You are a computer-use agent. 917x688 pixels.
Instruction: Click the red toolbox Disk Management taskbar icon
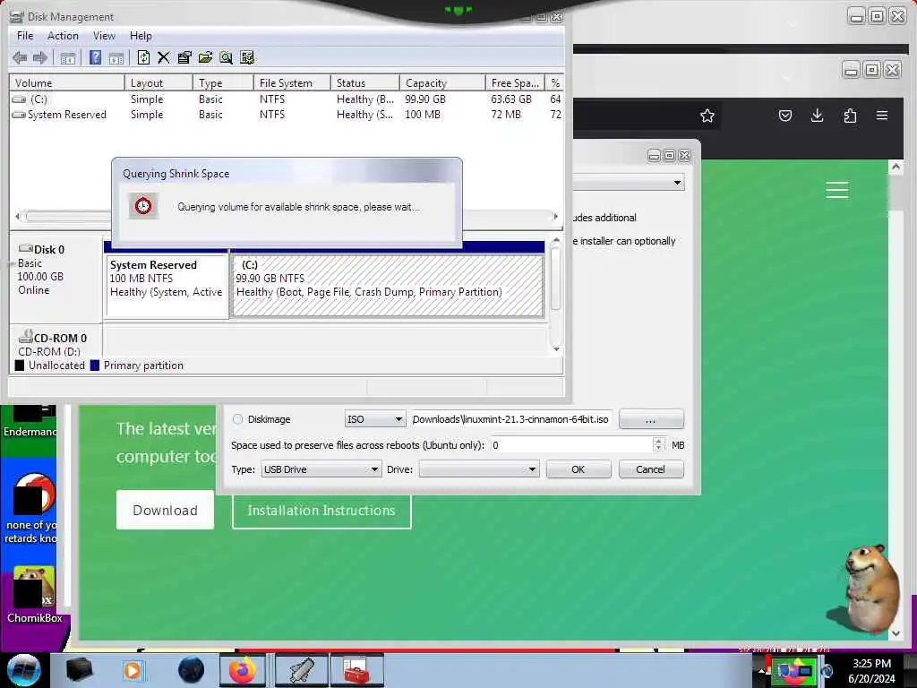coord(356,670)
